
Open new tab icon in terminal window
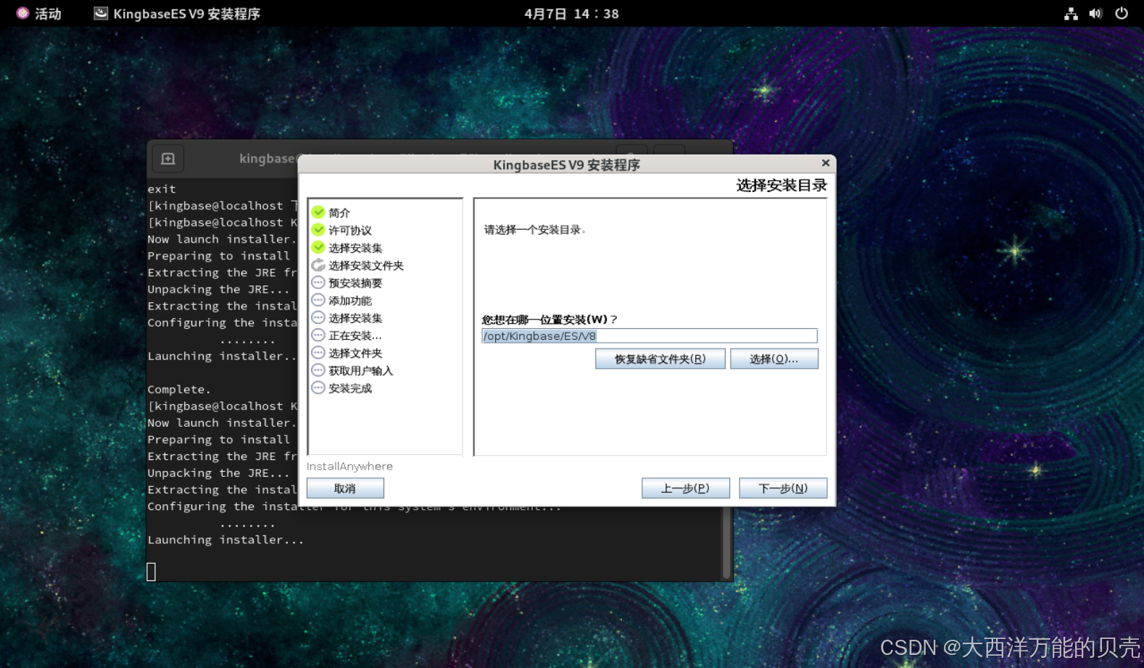click(167, 159)
